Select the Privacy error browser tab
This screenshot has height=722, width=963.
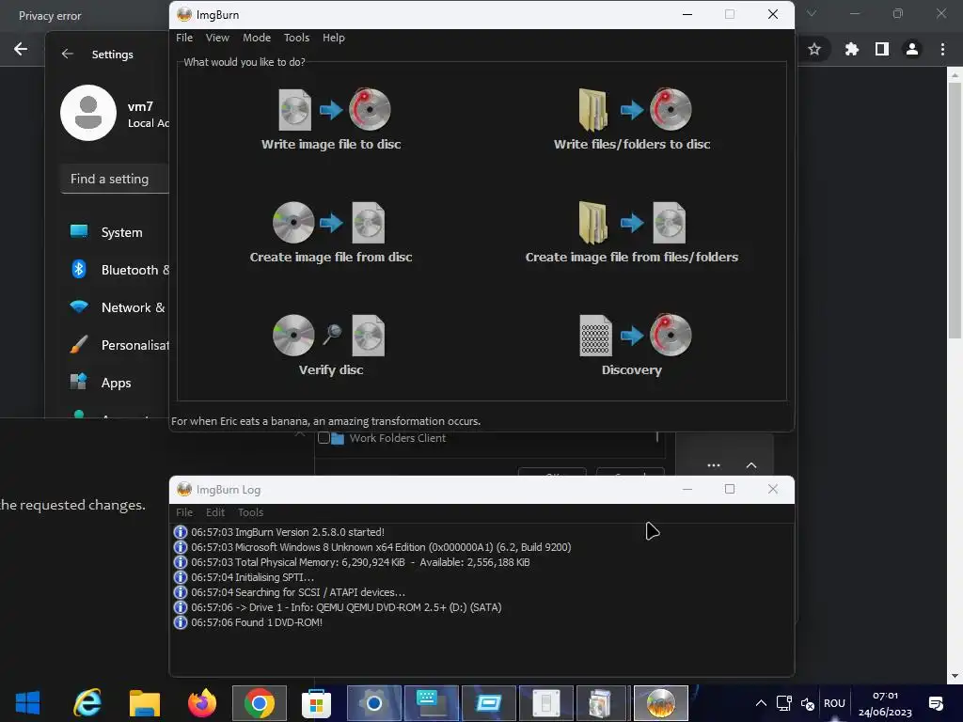click(x=51, y=16)
